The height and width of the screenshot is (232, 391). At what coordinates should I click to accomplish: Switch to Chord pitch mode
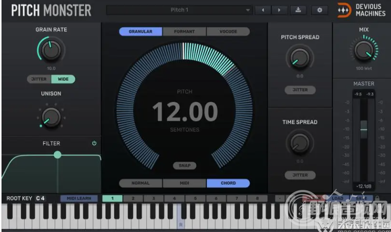228,183
